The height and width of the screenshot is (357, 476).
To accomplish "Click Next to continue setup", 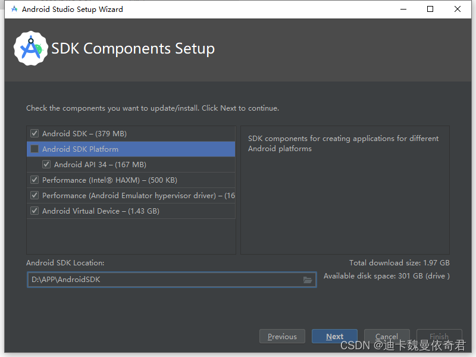I will point(334,336).
